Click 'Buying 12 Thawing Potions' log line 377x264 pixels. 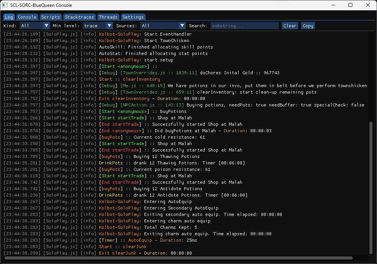click(102, 157)
